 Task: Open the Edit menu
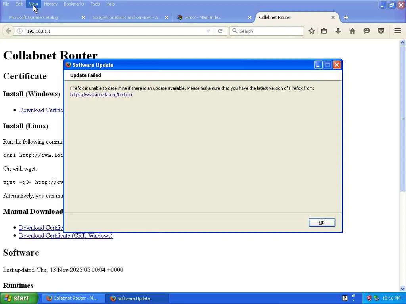[19, 4]
